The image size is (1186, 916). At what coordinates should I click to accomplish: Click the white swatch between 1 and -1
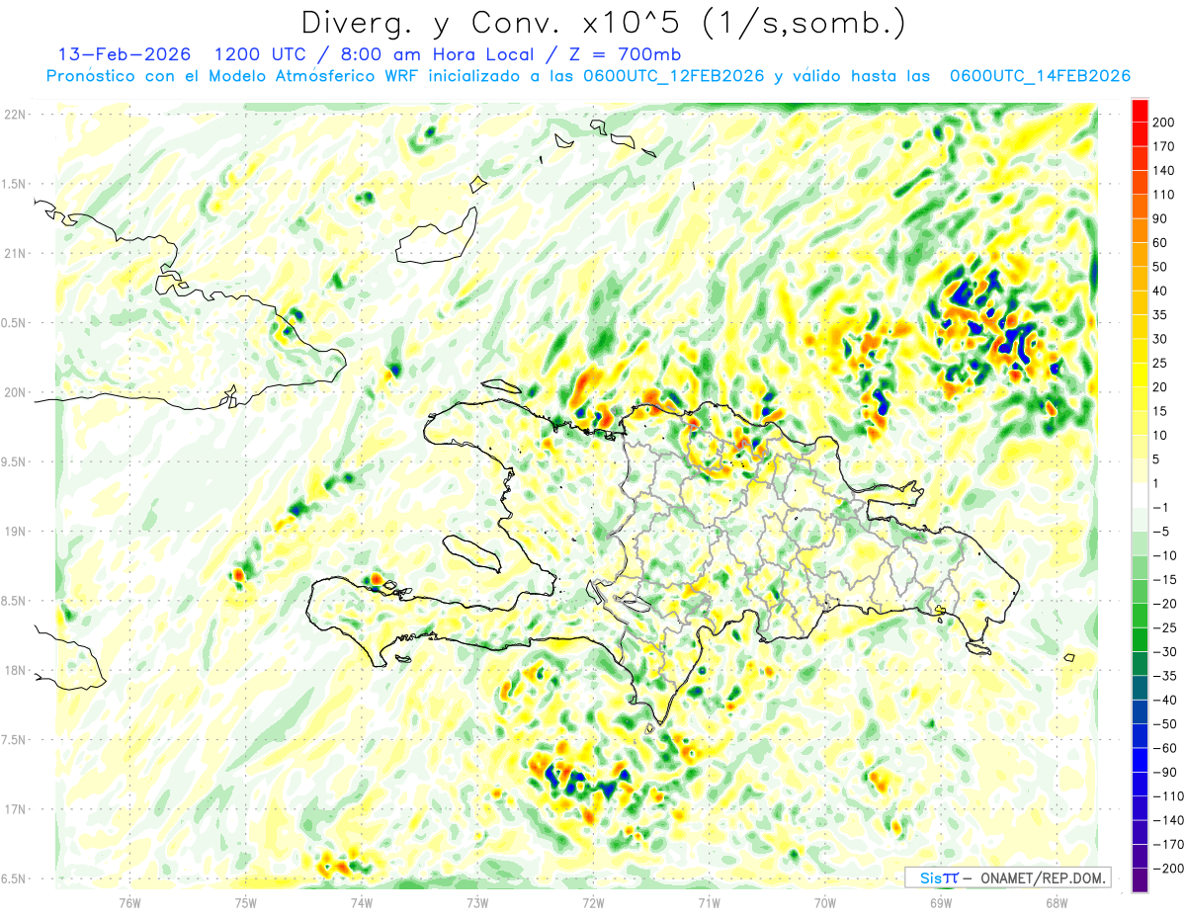1140,495
